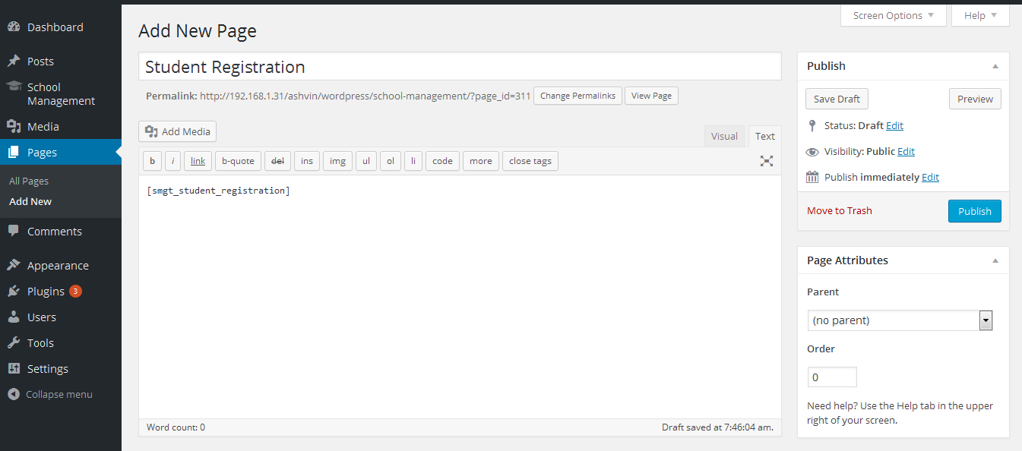Click the Posts pin icon

tap(14, 61)
